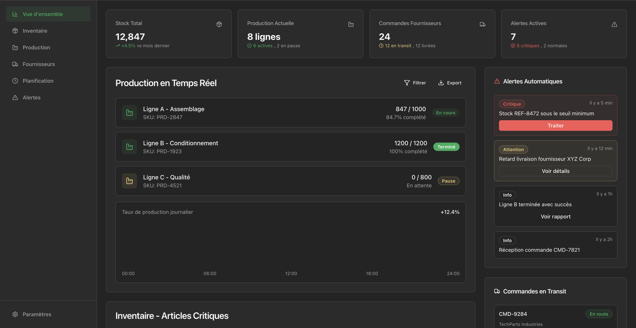Click the Filtrer button
Image resolution: width=636 pixels, height=328 pixels.
(x=415, y=83)
